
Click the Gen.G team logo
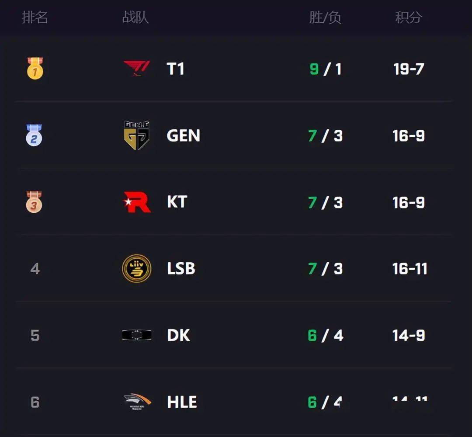[137, 135]
